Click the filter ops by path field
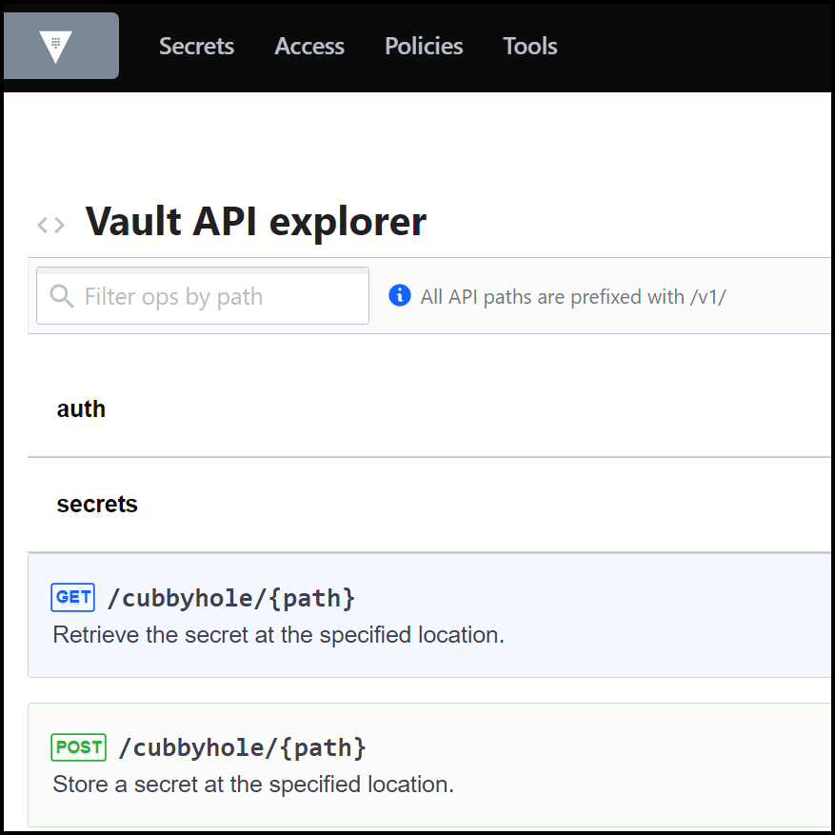 coord(202,296)
